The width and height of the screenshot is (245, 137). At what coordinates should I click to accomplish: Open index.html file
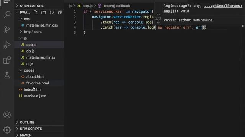pyautogui.click(x=39, y=90)
